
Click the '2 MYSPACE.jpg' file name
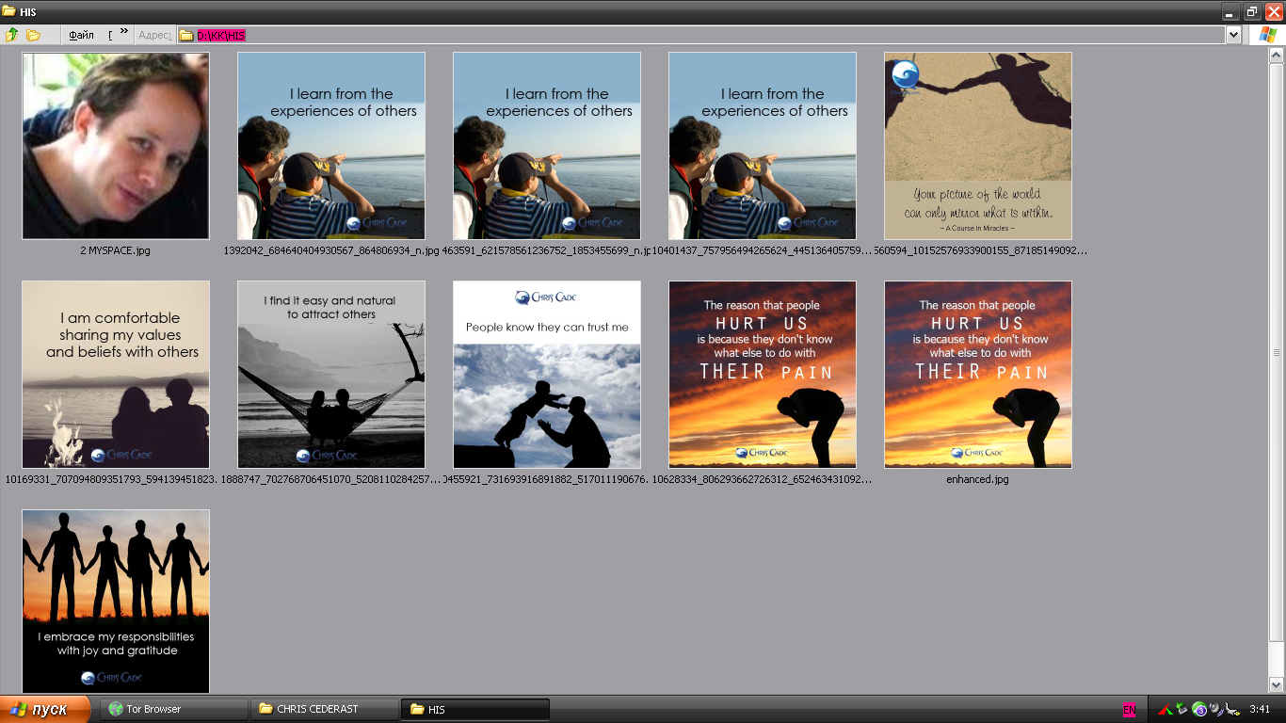pyautogui.click(x=116, y=251)
